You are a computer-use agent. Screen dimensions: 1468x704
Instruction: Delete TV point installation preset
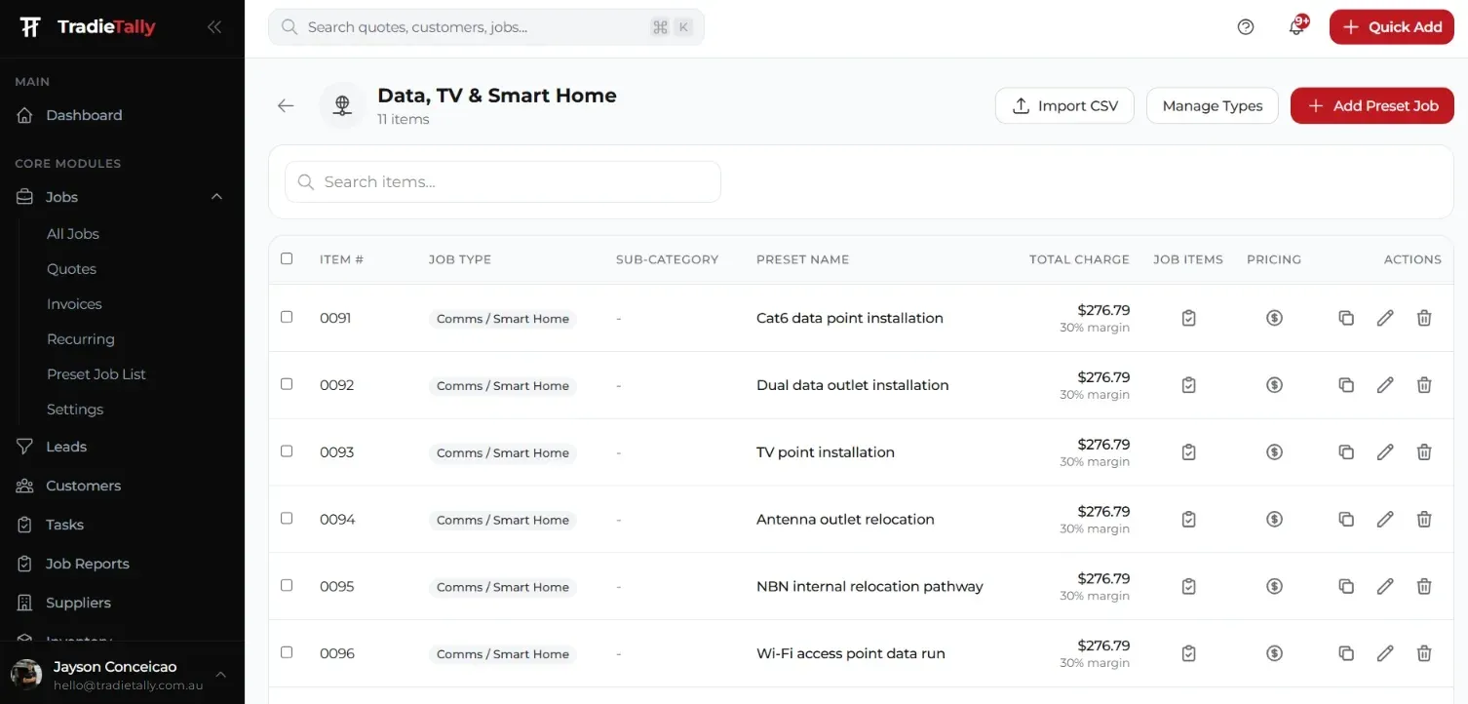(1424, 452)
